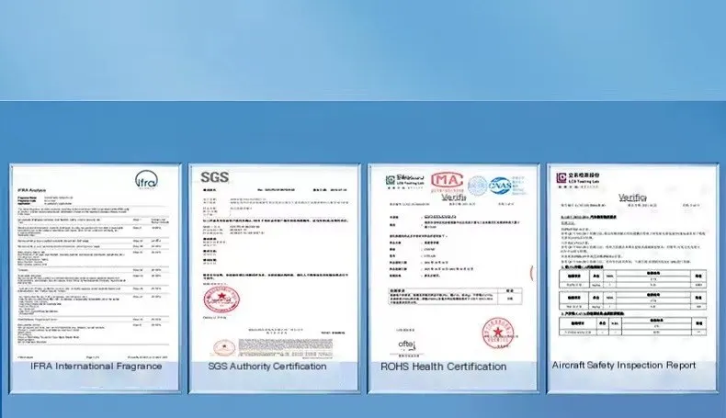Click the upper red round stamp on SGS document
Screen dimensions: 726x418
pos(221,299)
